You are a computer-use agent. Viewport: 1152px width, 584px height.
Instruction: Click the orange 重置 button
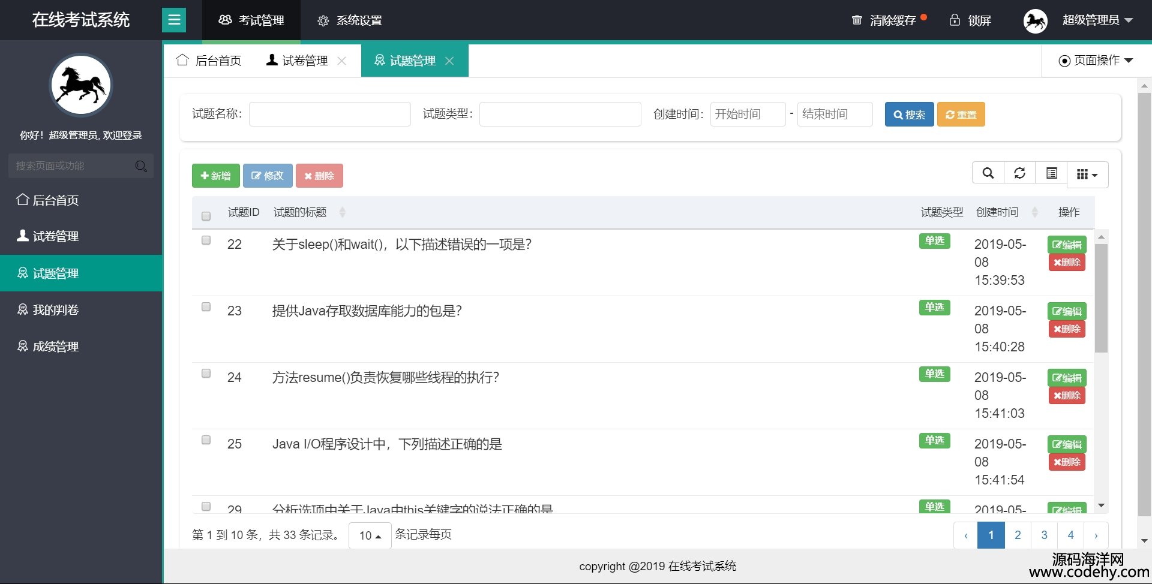pos(961,115)
